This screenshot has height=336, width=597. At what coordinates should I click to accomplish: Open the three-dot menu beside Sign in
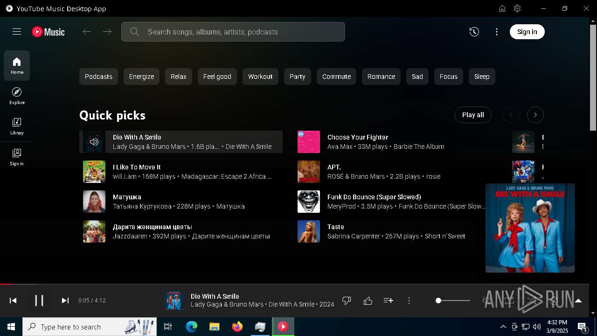point(497,32)
